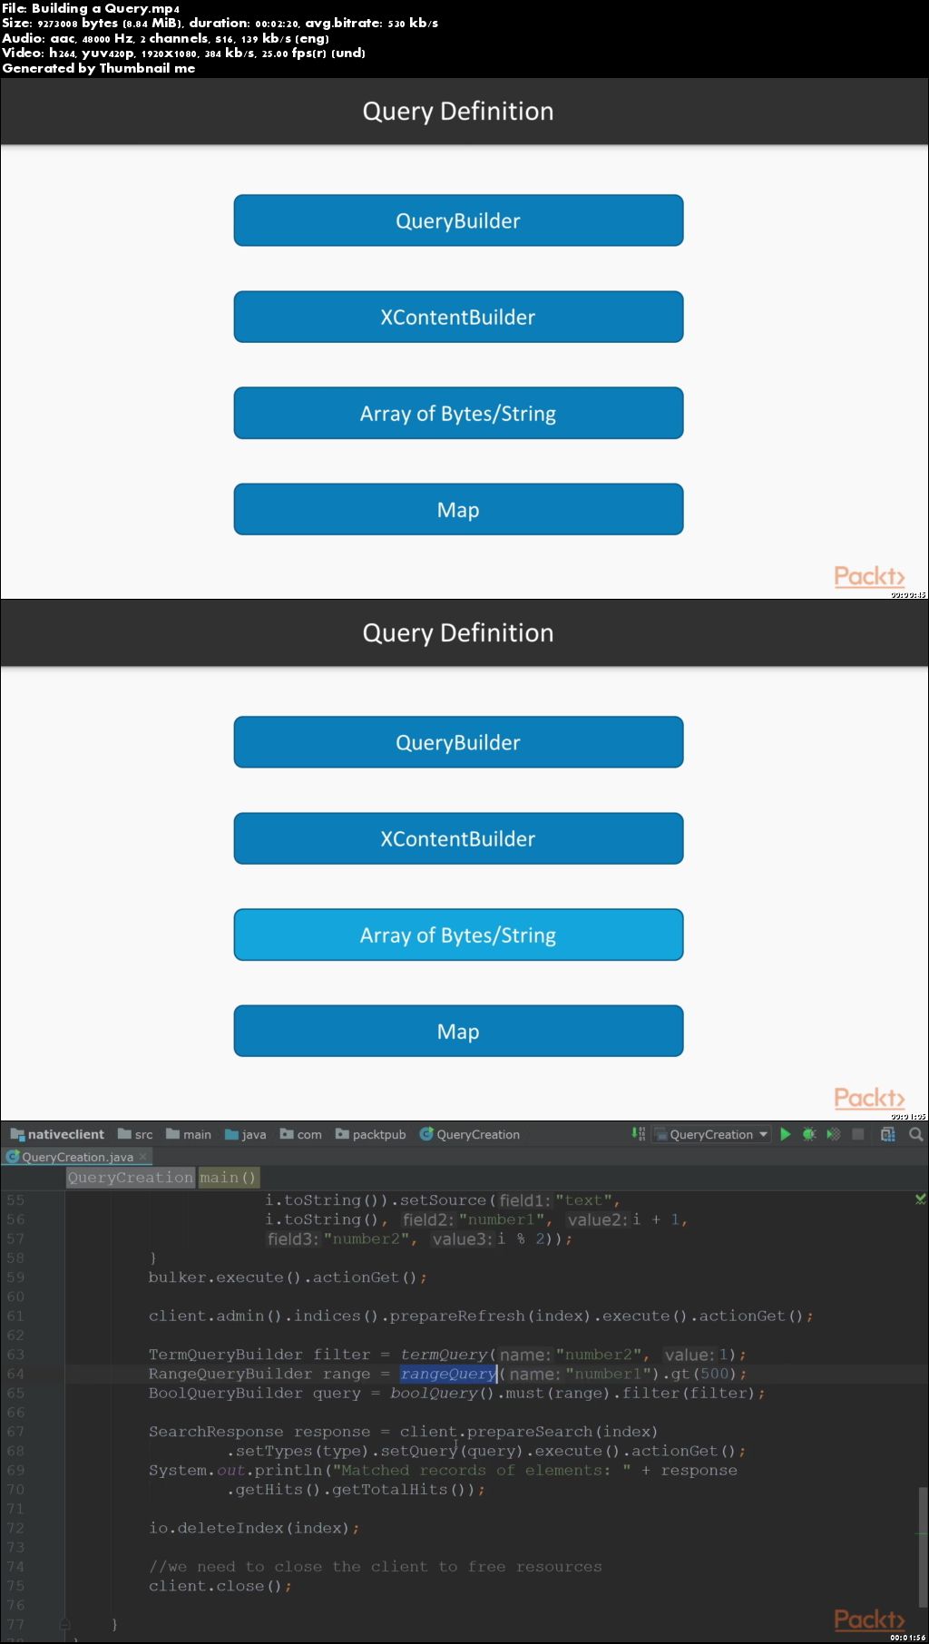This screenshot has width=929, height=1644.
Task: Click the '//we need to close the client' comment
Action: point(376,1567)
